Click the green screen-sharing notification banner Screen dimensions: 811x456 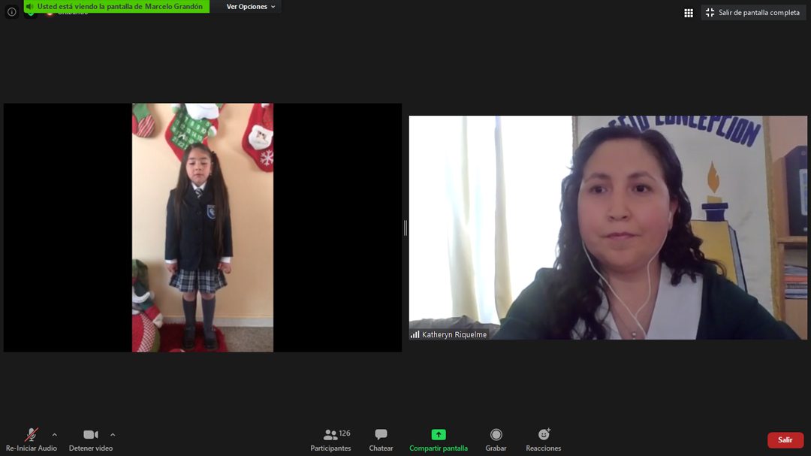click(120, 7)
